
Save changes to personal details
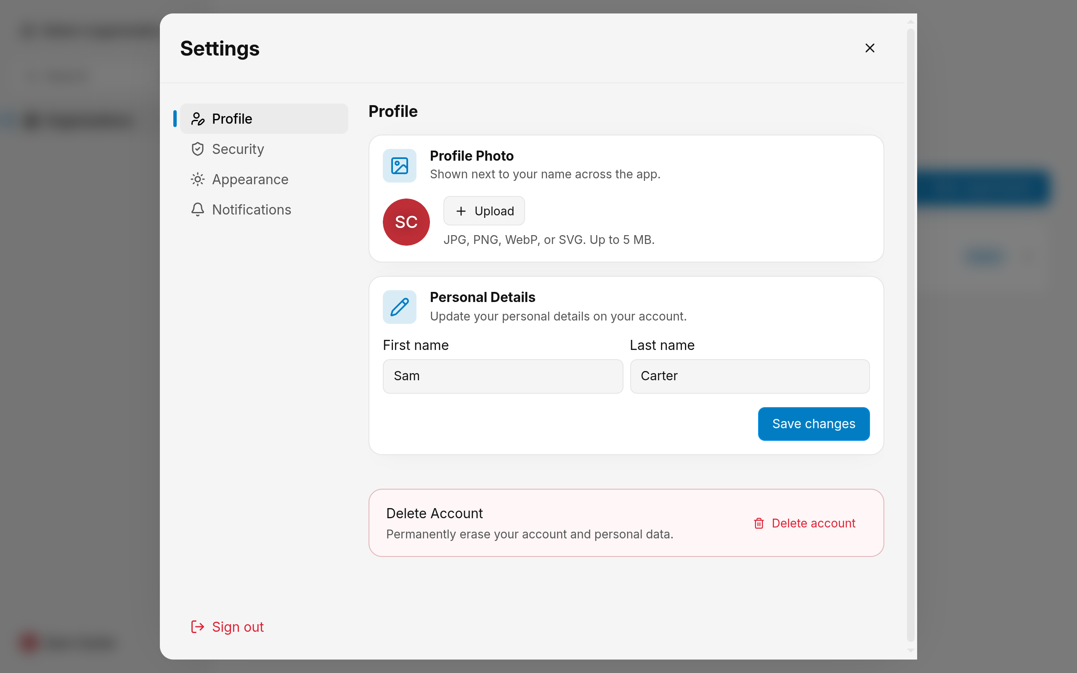point(814,424)
